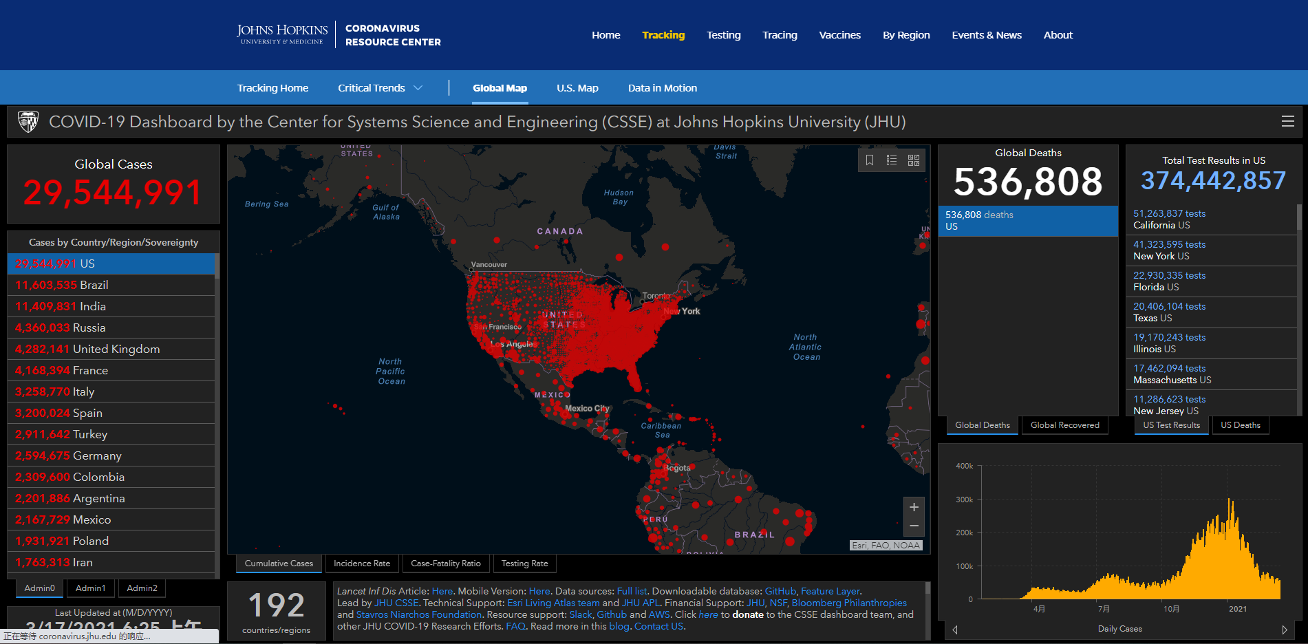Open the Testing menu item

tap(723, 35)
